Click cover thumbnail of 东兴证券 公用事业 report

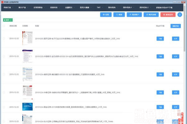tap(27, 119)
